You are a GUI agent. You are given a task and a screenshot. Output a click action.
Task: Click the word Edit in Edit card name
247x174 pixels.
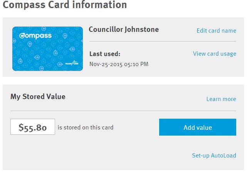[x=202, y=31]
